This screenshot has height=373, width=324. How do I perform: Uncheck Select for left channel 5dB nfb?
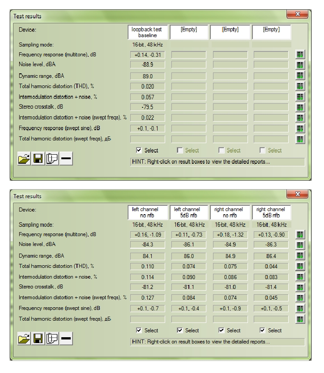(x=180, y=331)
